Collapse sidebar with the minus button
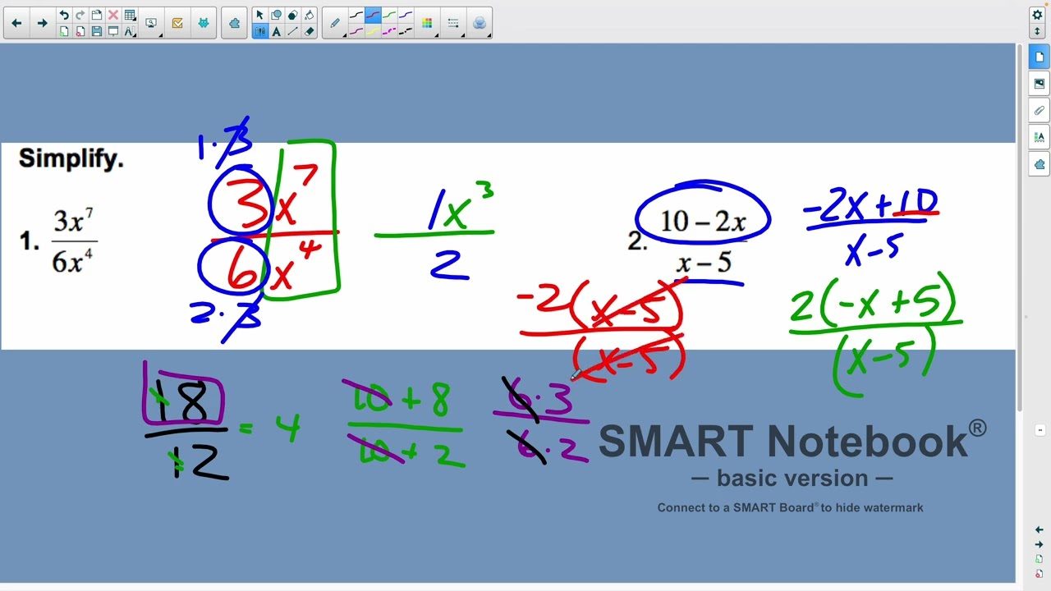1051x591 pixels. [1039, 430]
